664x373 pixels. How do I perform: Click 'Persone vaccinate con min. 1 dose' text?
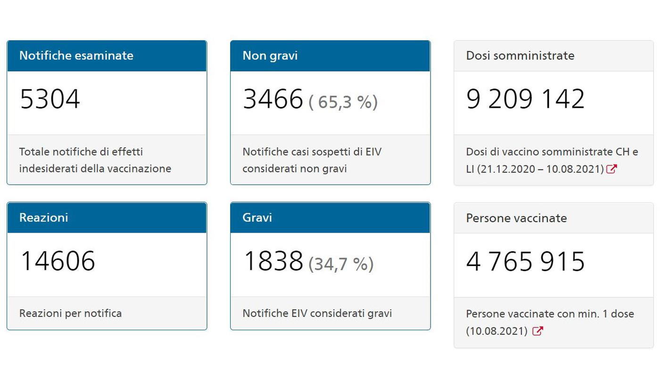tap(550, 314)
